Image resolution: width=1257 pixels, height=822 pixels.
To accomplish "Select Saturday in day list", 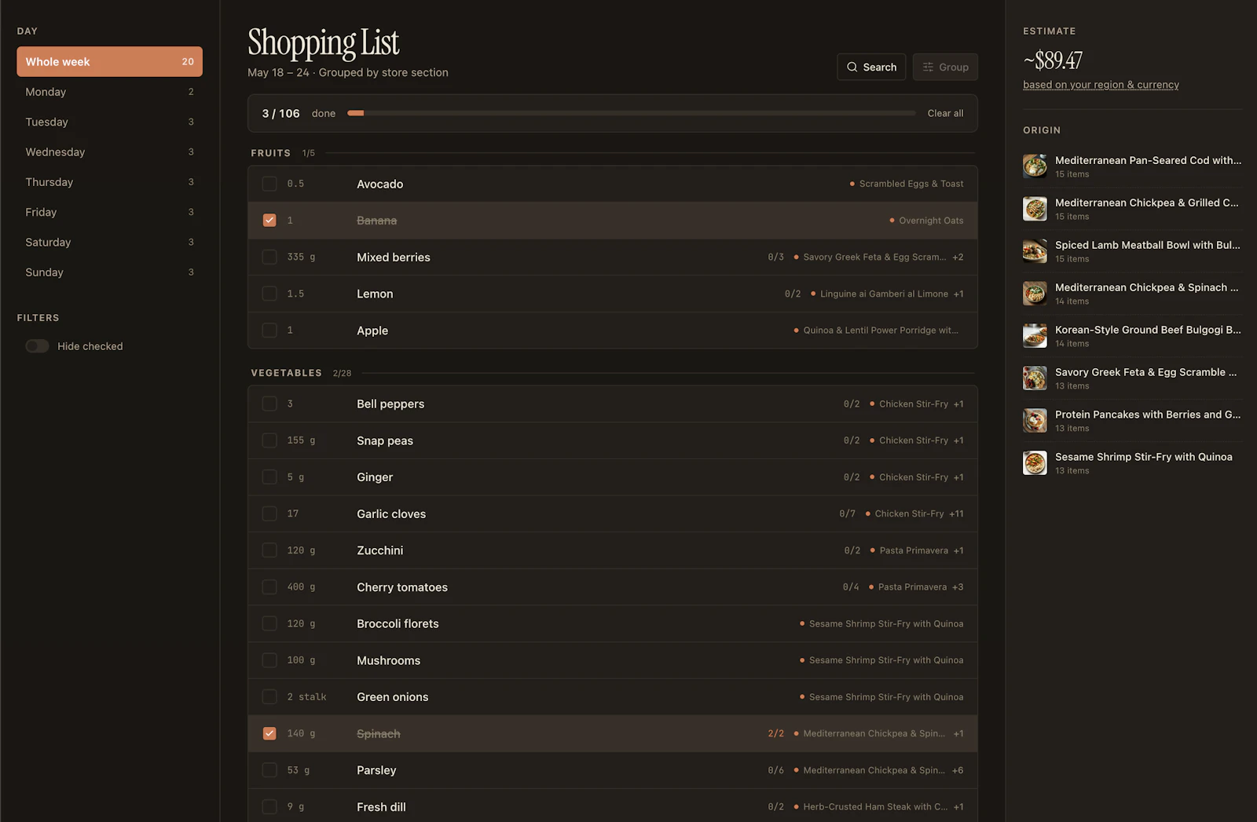I will coord(109,242).
